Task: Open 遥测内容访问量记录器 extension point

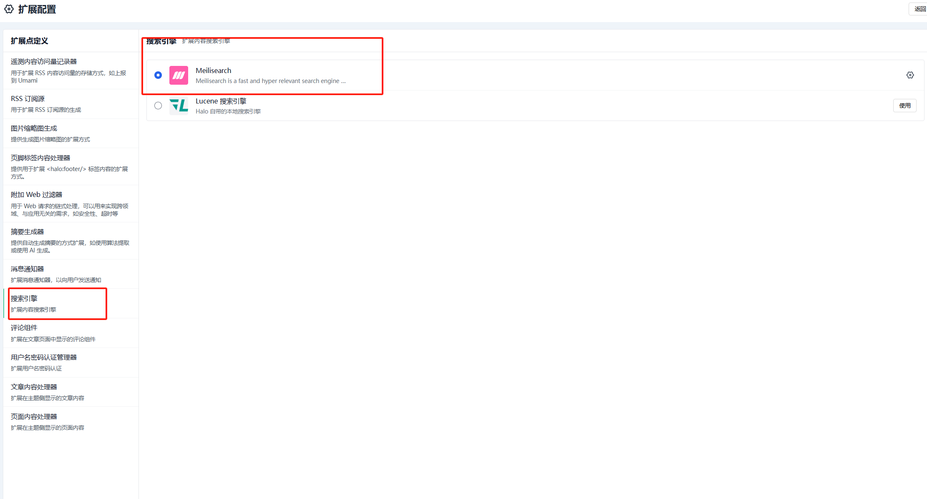Action: [x=44, y=62]
